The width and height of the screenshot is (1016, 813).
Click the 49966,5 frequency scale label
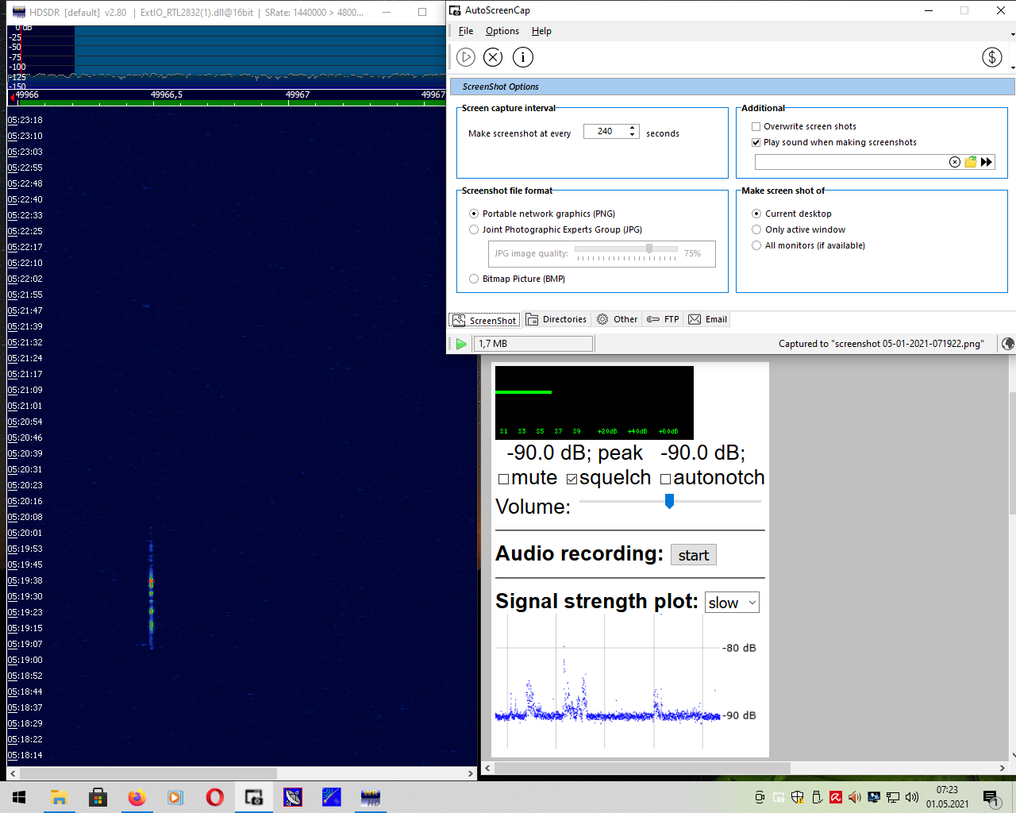pos(167,94)
